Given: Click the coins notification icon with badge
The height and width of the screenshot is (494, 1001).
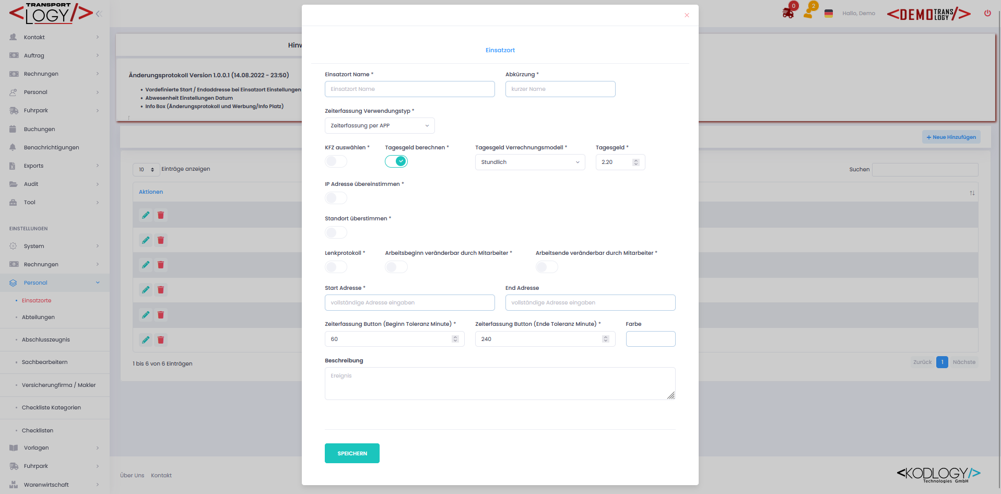Looking at the screenshot, I should coord(809,11).
